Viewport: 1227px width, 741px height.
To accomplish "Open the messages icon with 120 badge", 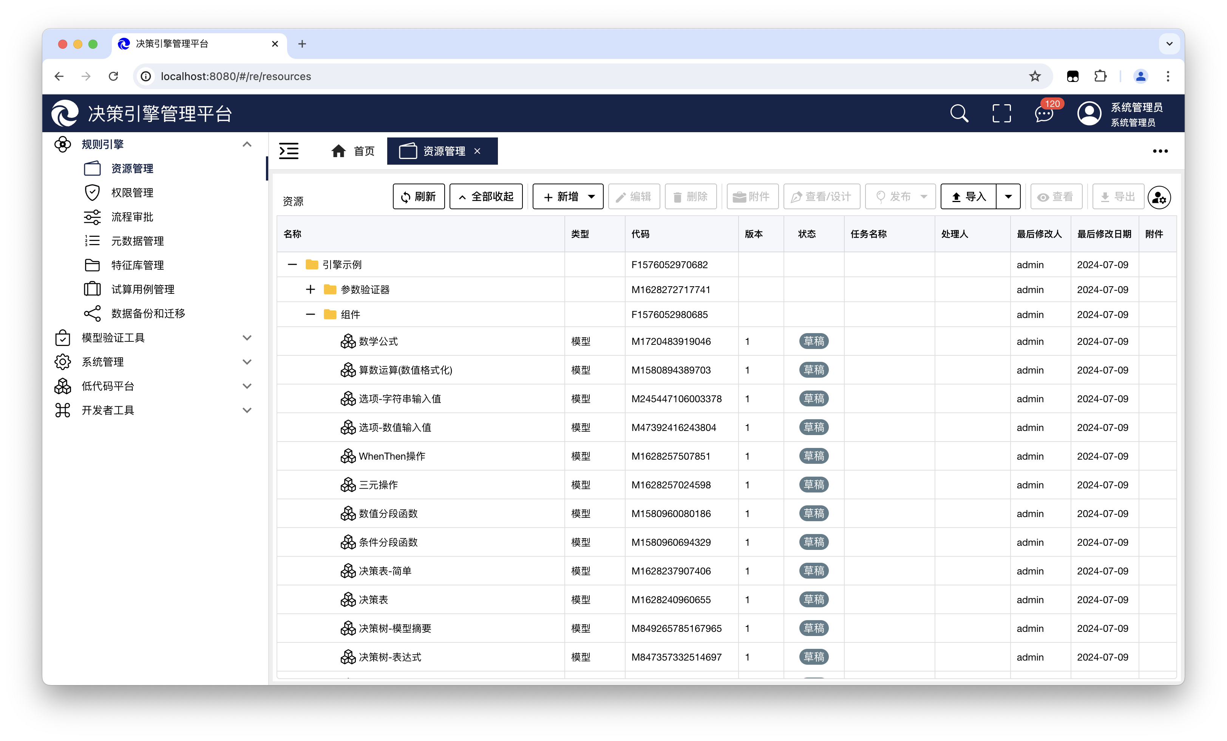I will 1044,114.
